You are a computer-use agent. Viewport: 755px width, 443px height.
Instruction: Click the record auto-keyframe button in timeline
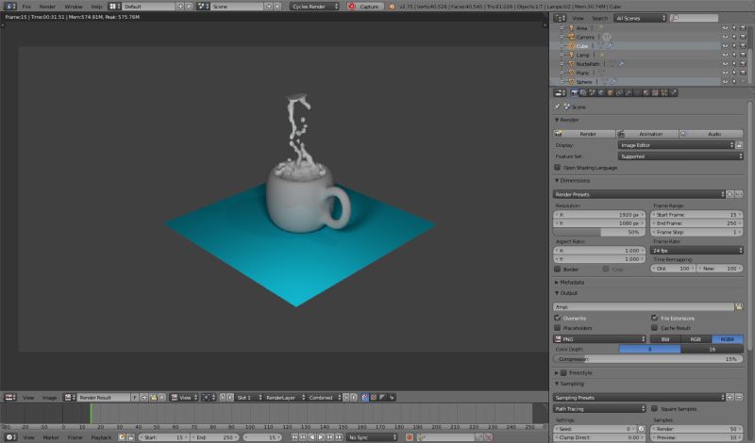(410, 437)
